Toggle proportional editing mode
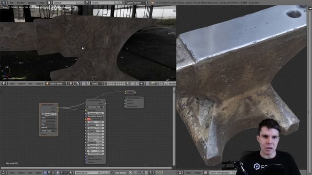The width and height of the screenshot is (312, 175). pos(133,84)
